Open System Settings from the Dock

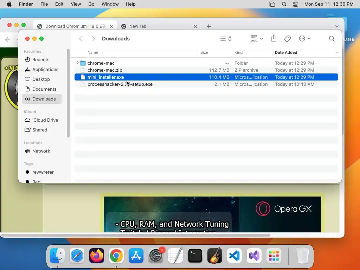(156, 256)
